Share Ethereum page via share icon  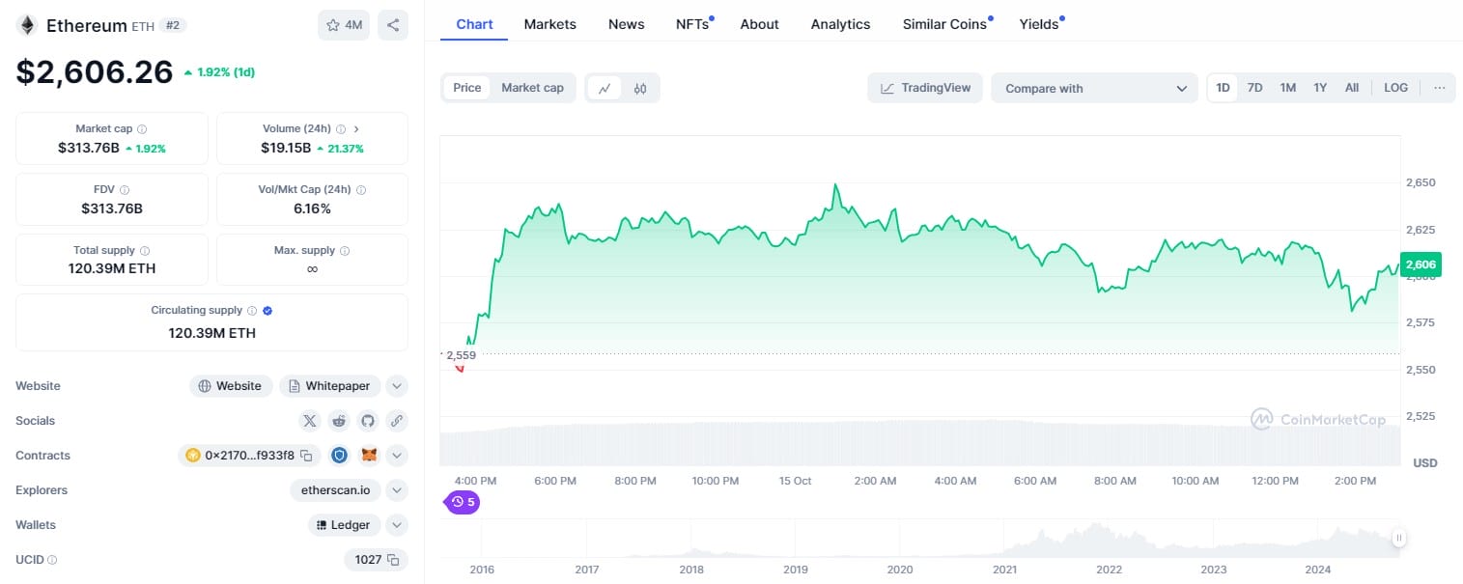tap(393, 25)
